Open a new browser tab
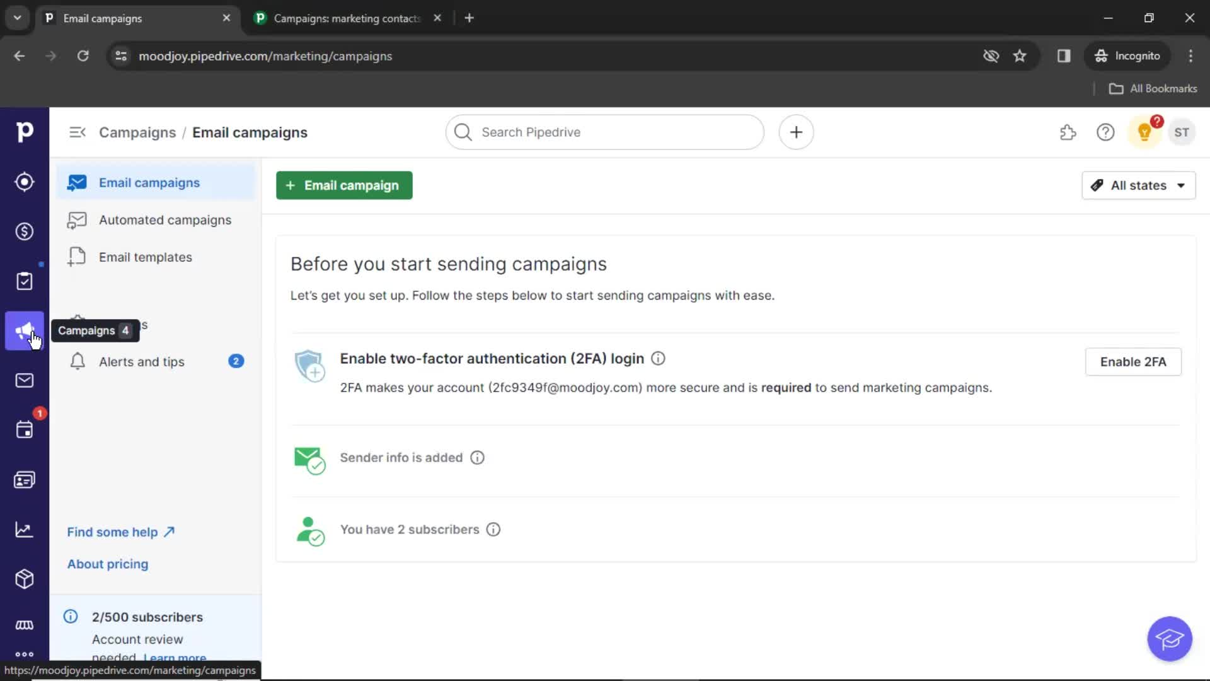The height and width of the screenshot is (681, 1210). point(469,18)
